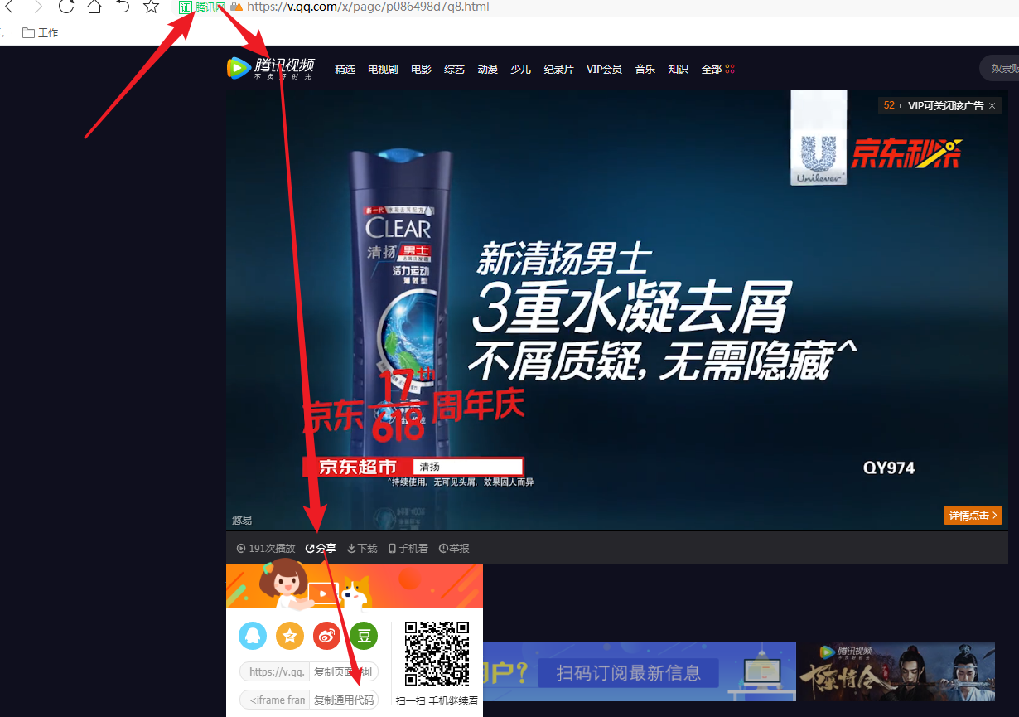Click VIP可关闭该广告 link

click(945, 106)
